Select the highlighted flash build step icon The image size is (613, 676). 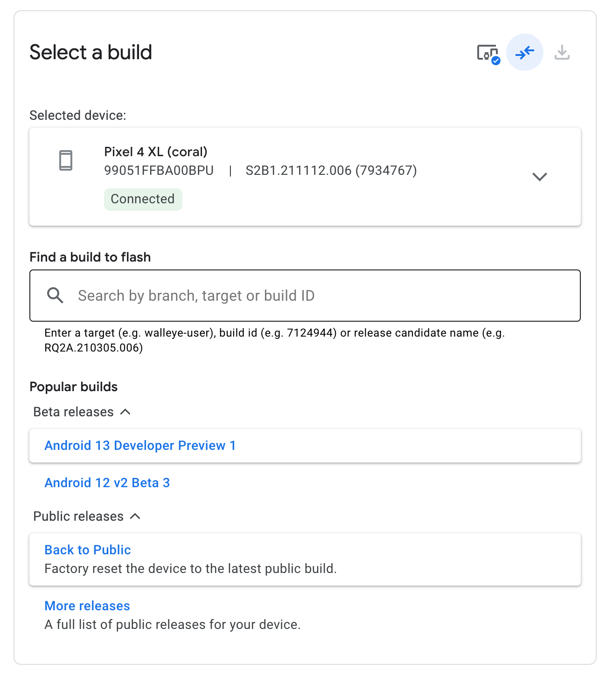525,53
